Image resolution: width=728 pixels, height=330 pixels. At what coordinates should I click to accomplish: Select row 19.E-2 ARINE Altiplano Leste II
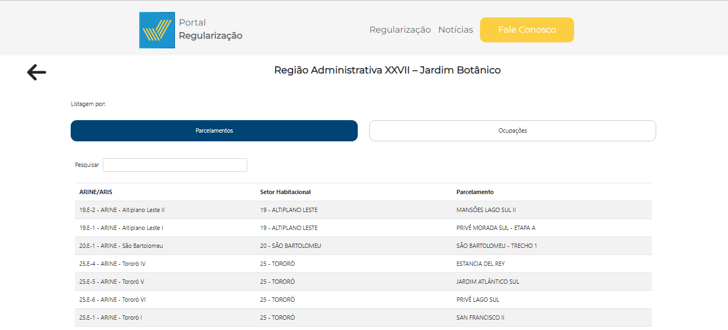click(x=363, y=210)
